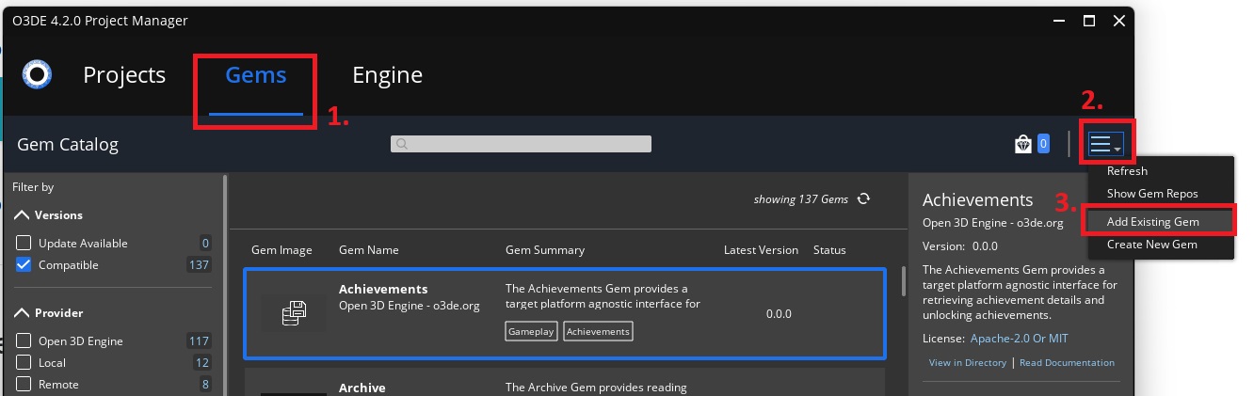Screen dimensions: 1254x396
Task: Switch to the Gems tab
Action: pyautogui.click(x=256, y=75)
